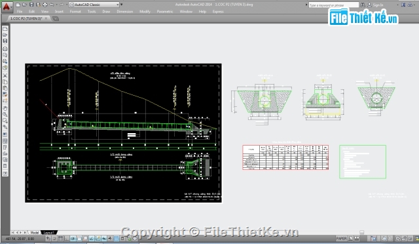Toggle Ortho mode in the status bar
Screen dimensions: 419x244
click(x=67, y=238)
